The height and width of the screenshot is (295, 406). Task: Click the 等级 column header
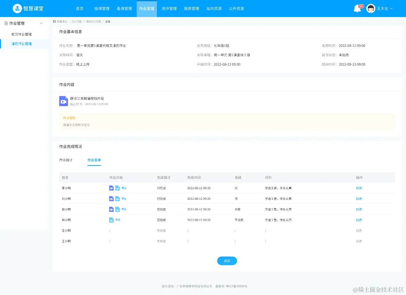coord(238,178)
